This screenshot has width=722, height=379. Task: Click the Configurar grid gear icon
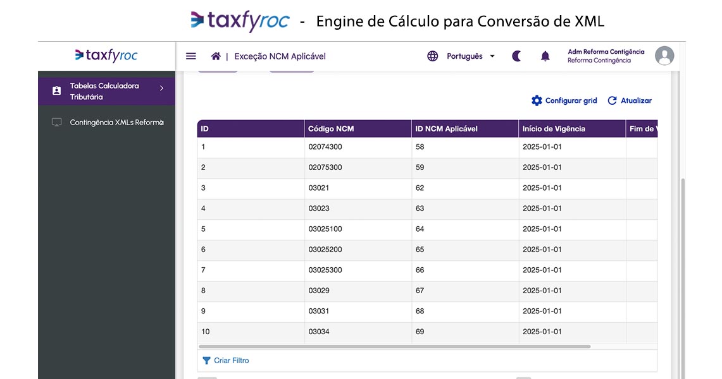[537, 100]
